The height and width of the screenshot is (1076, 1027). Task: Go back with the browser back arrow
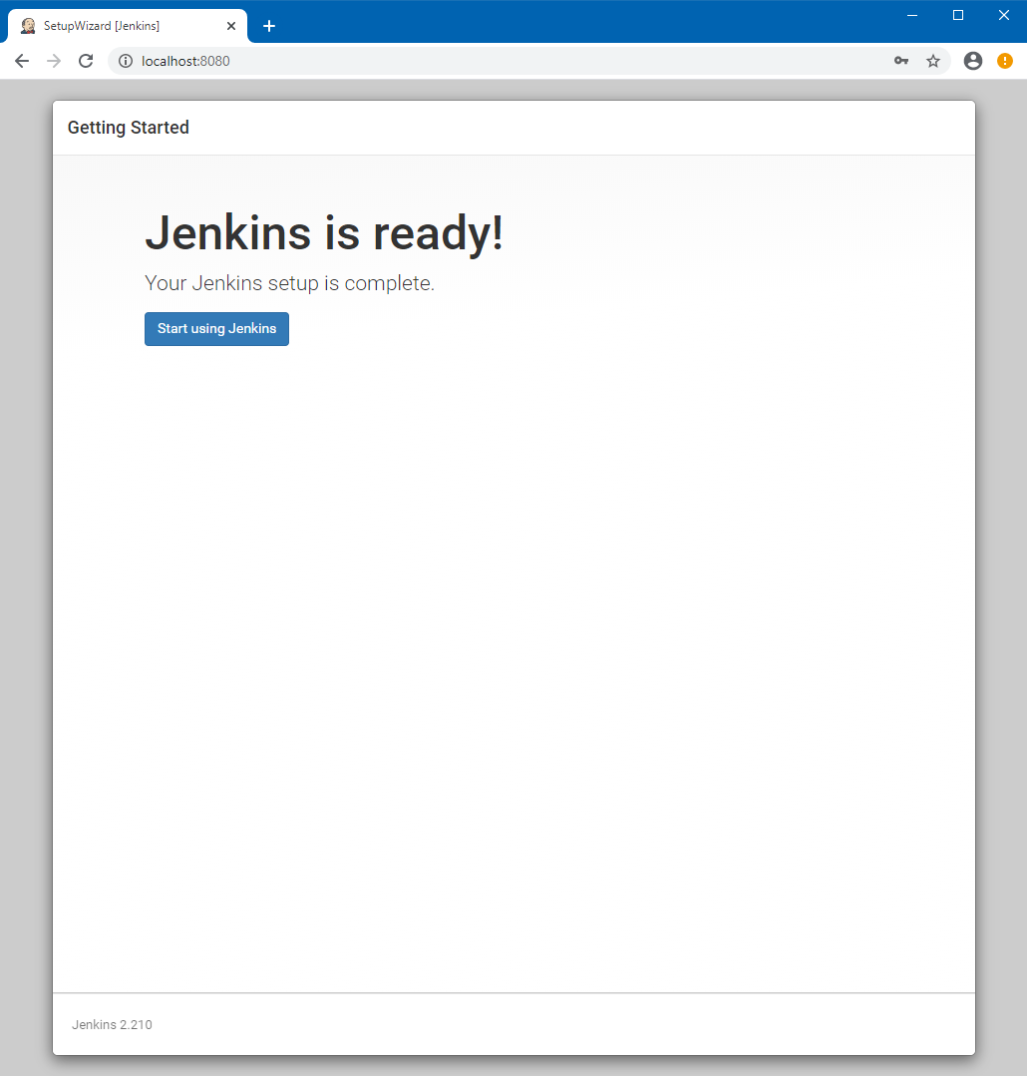pos(22,61)
